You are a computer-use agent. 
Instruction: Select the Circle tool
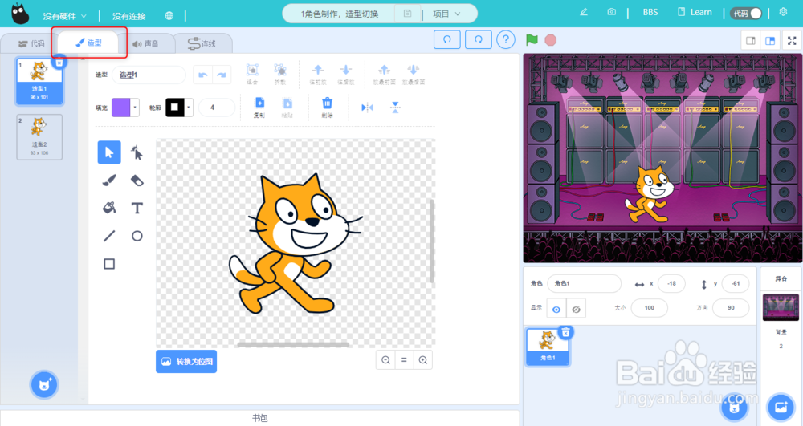pyautogui.click(x=137, y=236)
